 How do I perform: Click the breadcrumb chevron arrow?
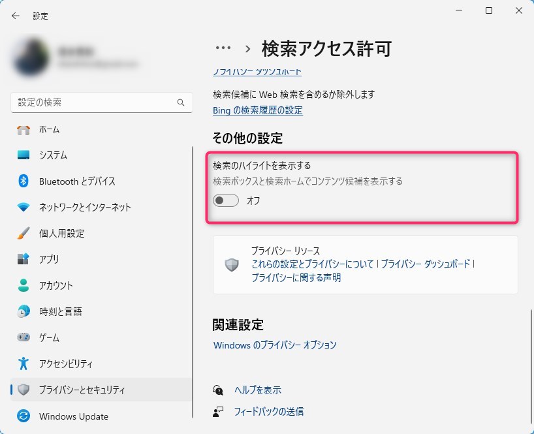point(248,48)
